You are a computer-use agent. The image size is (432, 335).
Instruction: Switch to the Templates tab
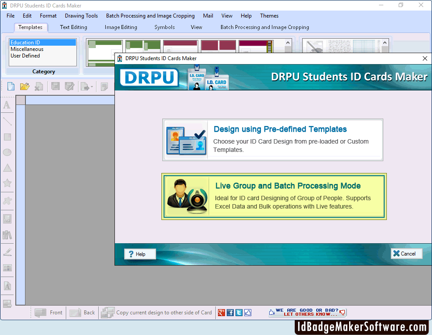click(x=30, y=27)
